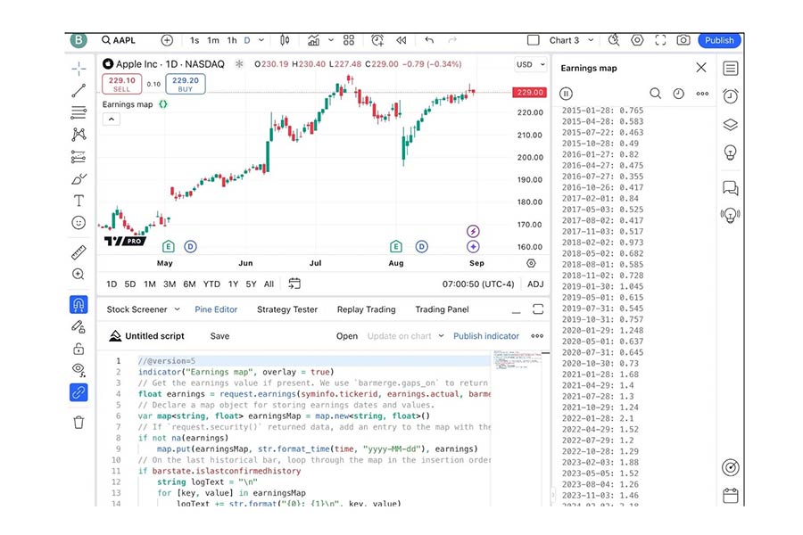Viewport: 803px width, 535px height.
Task: Switch to the Trading Panel tab
Action: (x=442, y=309)
